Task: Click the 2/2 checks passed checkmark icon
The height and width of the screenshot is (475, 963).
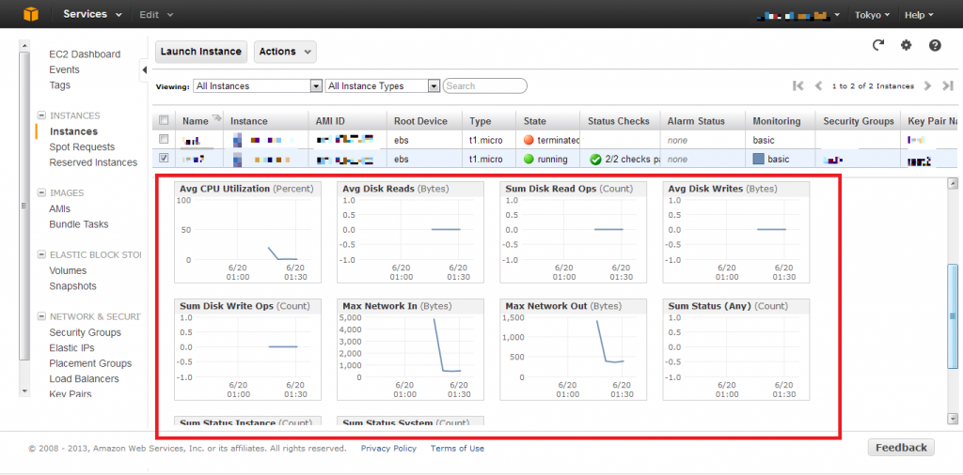Action: 595,160
